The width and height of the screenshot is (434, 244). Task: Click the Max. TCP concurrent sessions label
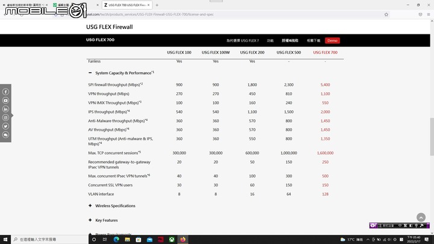(x=115, y=153)
